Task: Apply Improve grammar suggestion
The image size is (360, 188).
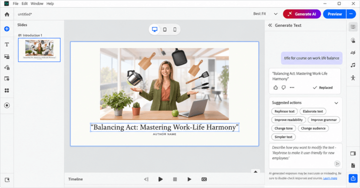Action: coord(324,120)
